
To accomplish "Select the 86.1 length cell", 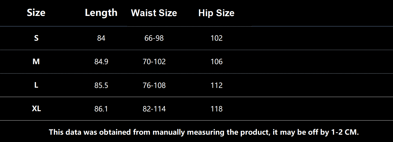I will (x=101, y=109).
